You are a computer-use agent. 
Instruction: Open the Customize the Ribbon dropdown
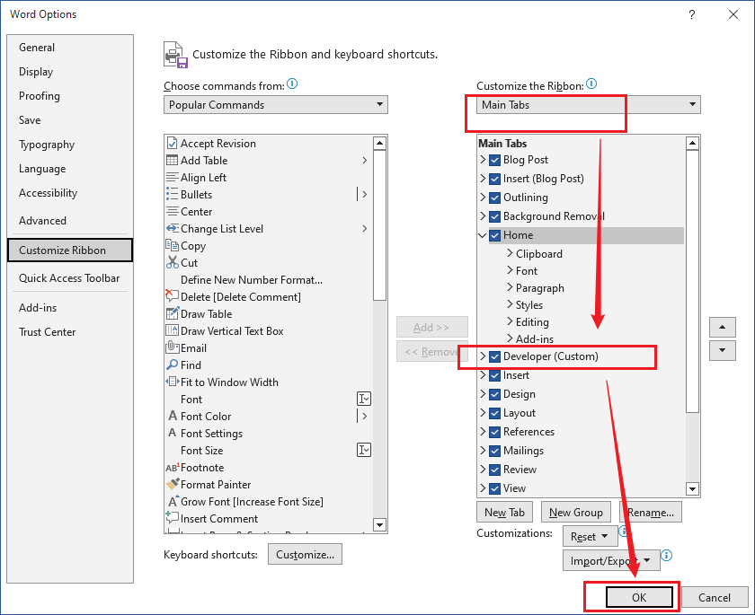point(589,105)
